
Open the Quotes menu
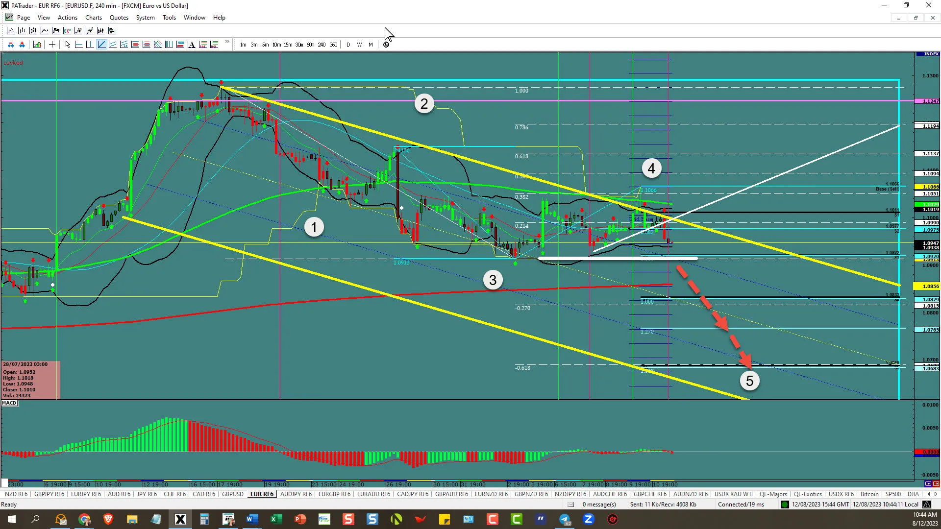pyautogui.click(x=119, y=18)
